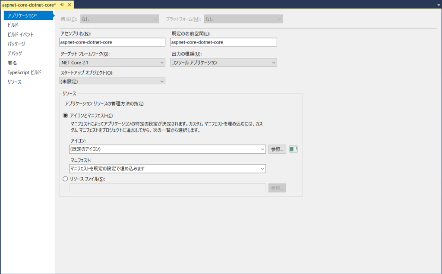Screen dimensions: 442x274
Task: Open the リソース page in sidebar
Action: (14, 82)
